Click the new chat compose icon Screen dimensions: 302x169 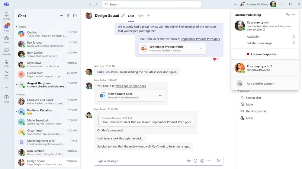[75, 16]
